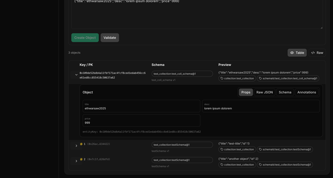Expand object row 1 with key 0x26ac…634422
Screen dimensions: 333x178
[x=76, y=146]
